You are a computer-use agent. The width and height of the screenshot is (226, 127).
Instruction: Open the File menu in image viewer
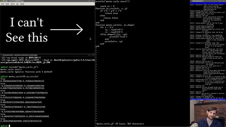coord(3,4)
